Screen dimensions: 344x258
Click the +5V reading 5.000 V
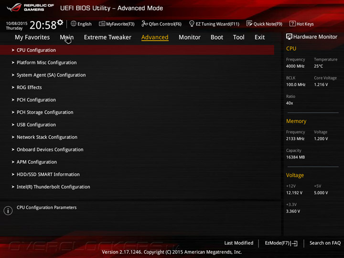click(321, 193)
